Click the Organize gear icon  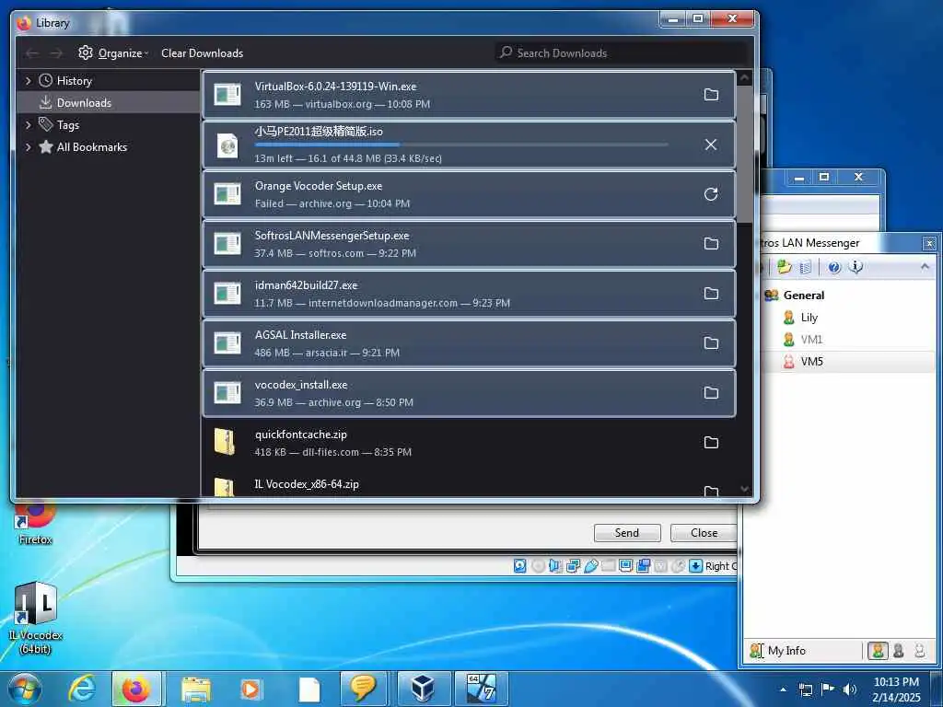tap(86, 52)
